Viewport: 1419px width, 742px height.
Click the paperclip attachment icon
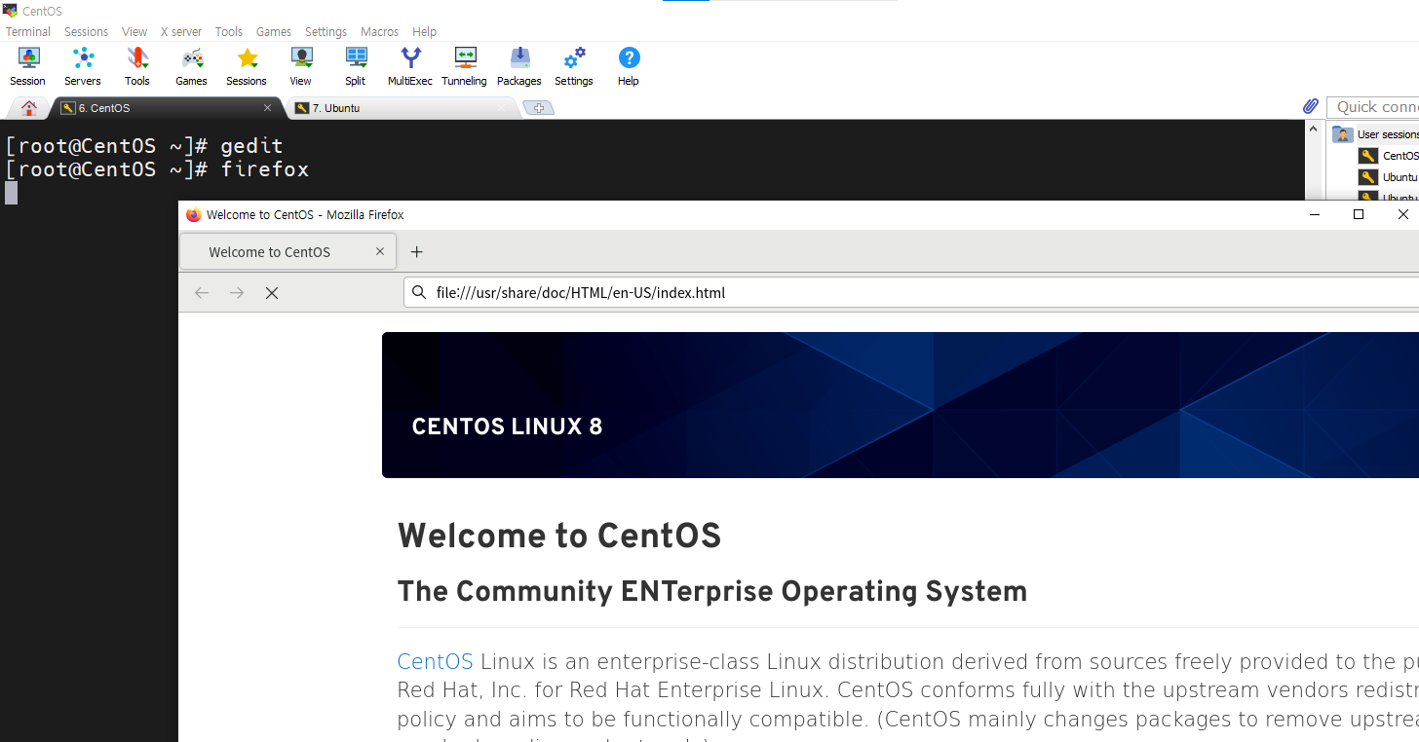[1311, 106]
